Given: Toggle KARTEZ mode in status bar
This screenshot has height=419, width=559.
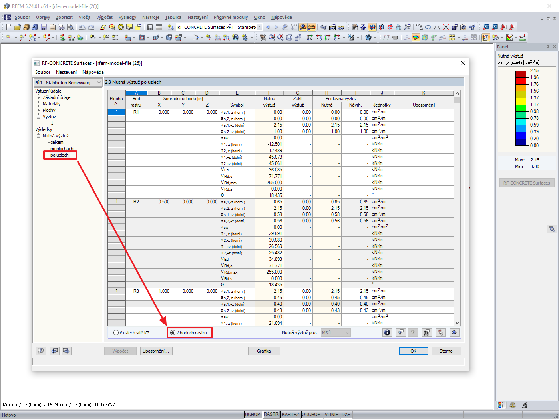Looking at the screenshot, I should click(x=290, y=415).
